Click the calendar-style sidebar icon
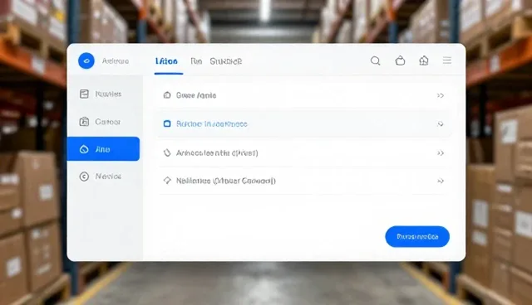The width and height of the screenshot is (532, 305). 84,121
